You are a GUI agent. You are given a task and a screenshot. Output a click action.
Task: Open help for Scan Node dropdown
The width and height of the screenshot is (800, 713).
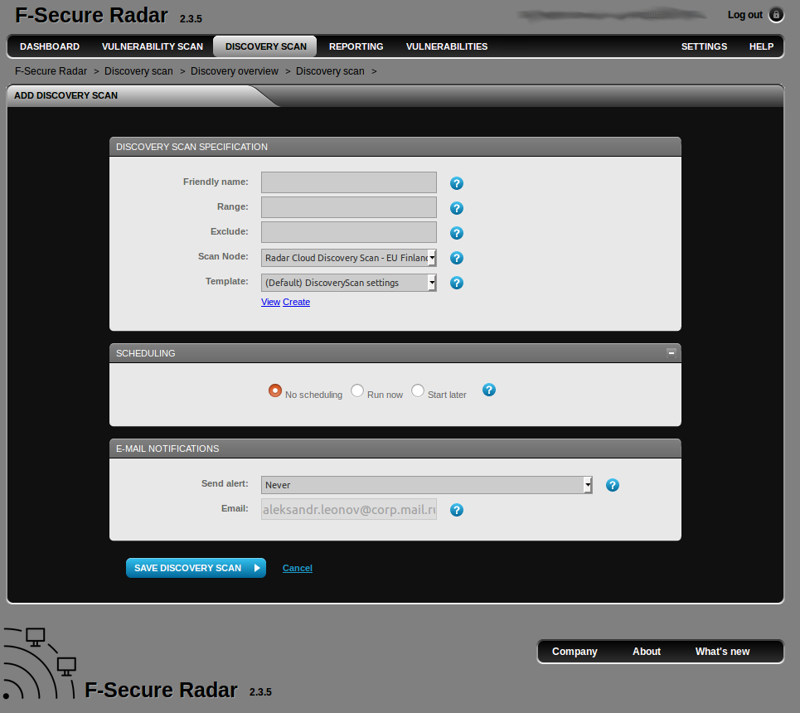pyautogui.click(x=457, y=258)
